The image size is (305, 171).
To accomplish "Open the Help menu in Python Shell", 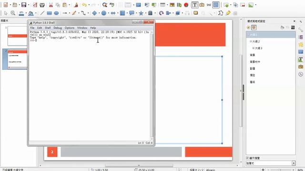I will [x=93, y=28].
